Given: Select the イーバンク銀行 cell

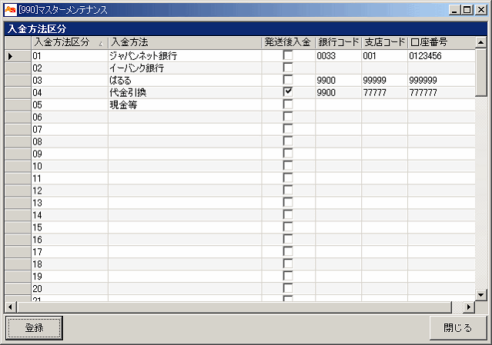Looking at the screenshot, I should [x=185, y=68].
